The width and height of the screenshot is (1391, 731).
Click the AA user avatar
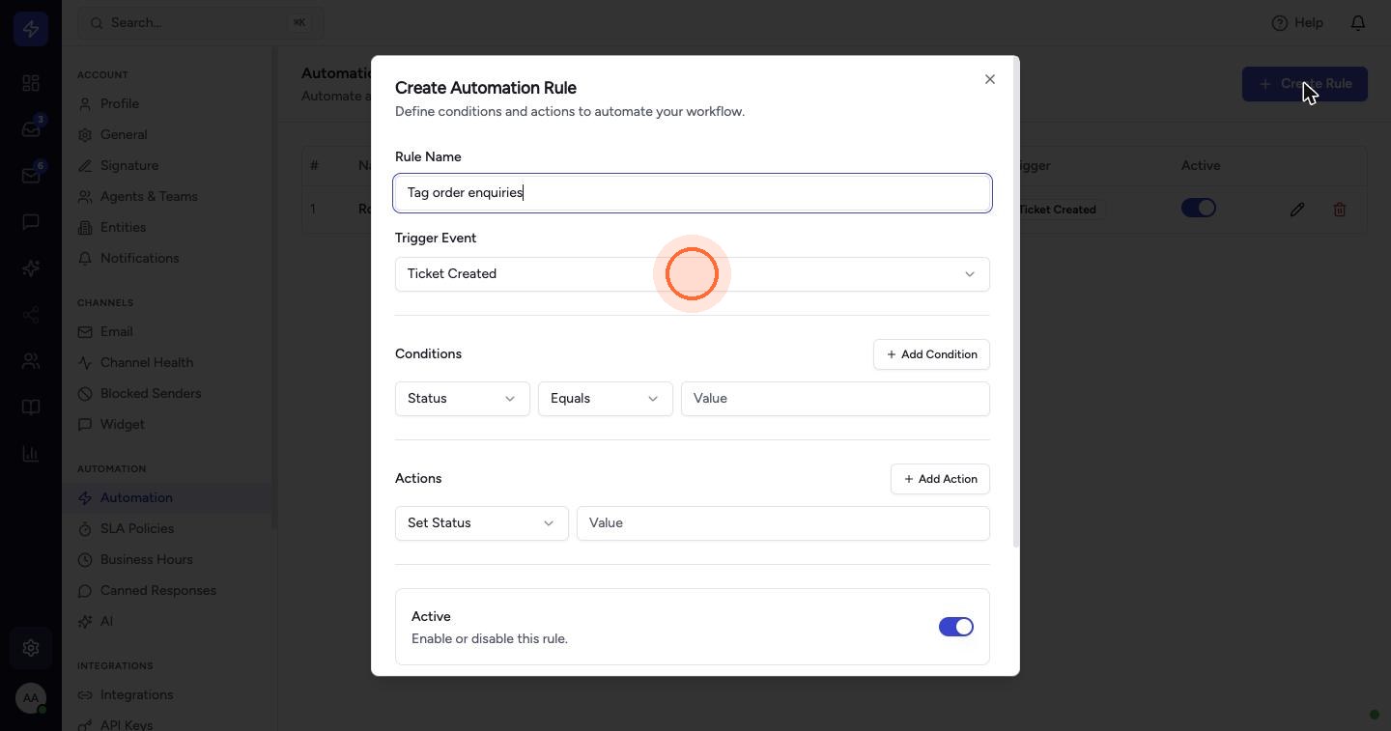(31, 698)
